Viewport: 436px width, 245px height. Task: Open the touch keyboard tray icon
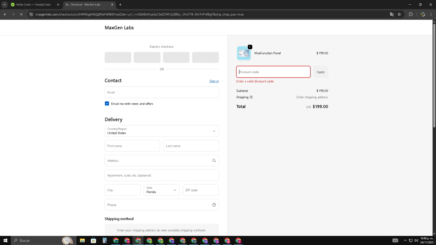click(395, 240)
